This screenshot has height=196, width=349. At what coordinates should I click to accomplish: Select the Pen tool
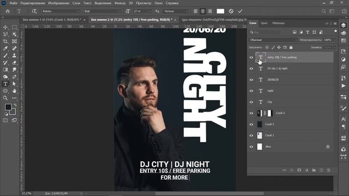[14, 77]
